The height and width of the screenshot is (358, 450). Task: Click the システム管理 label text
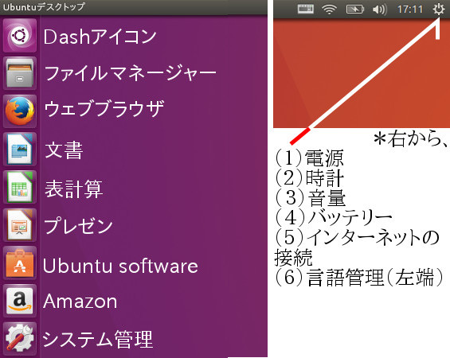tap(98, 340)
